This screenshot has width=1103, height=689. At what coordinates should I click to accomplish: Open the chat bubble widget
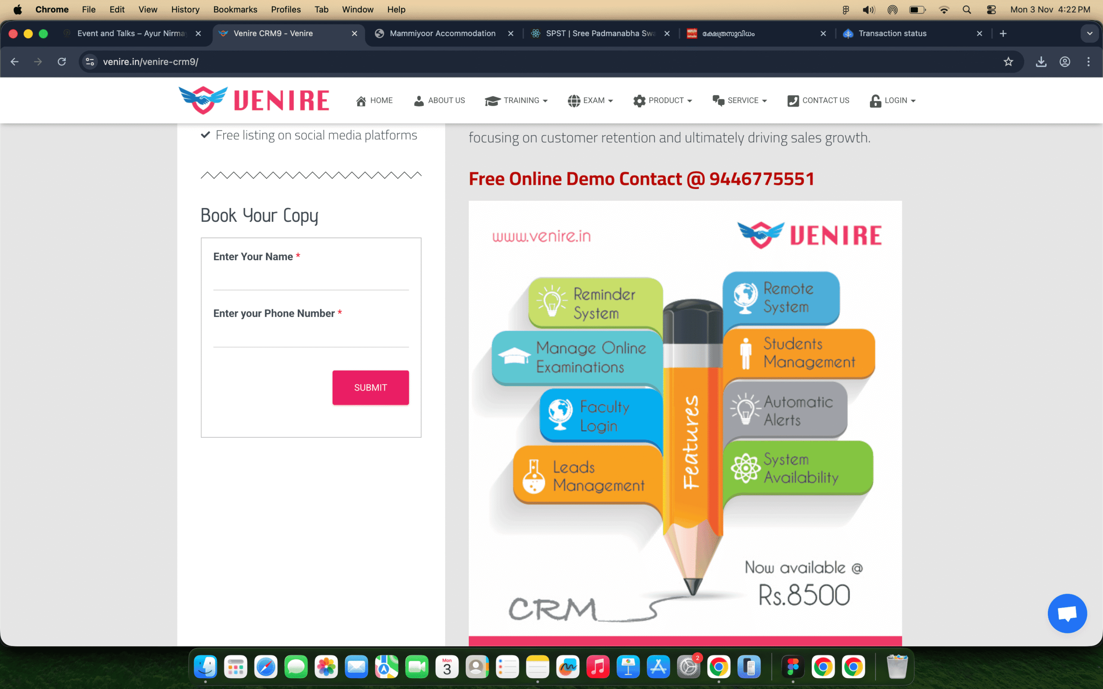[x=1066, y=613]
